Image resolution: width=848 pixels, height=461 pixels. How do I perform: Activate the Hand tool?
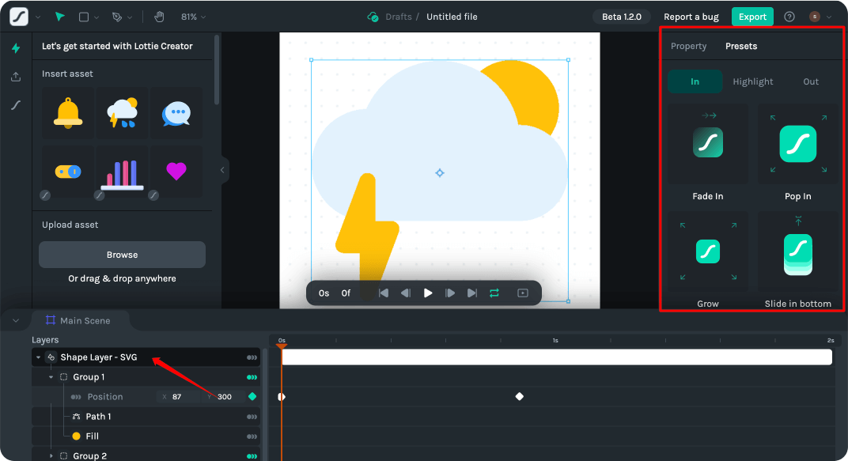(x=161, y=16)
